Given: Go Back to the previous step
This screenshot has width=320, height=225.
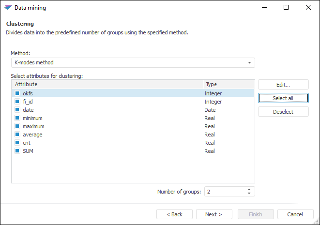Looking at the screenshot, I should click(x=174, y=214).
